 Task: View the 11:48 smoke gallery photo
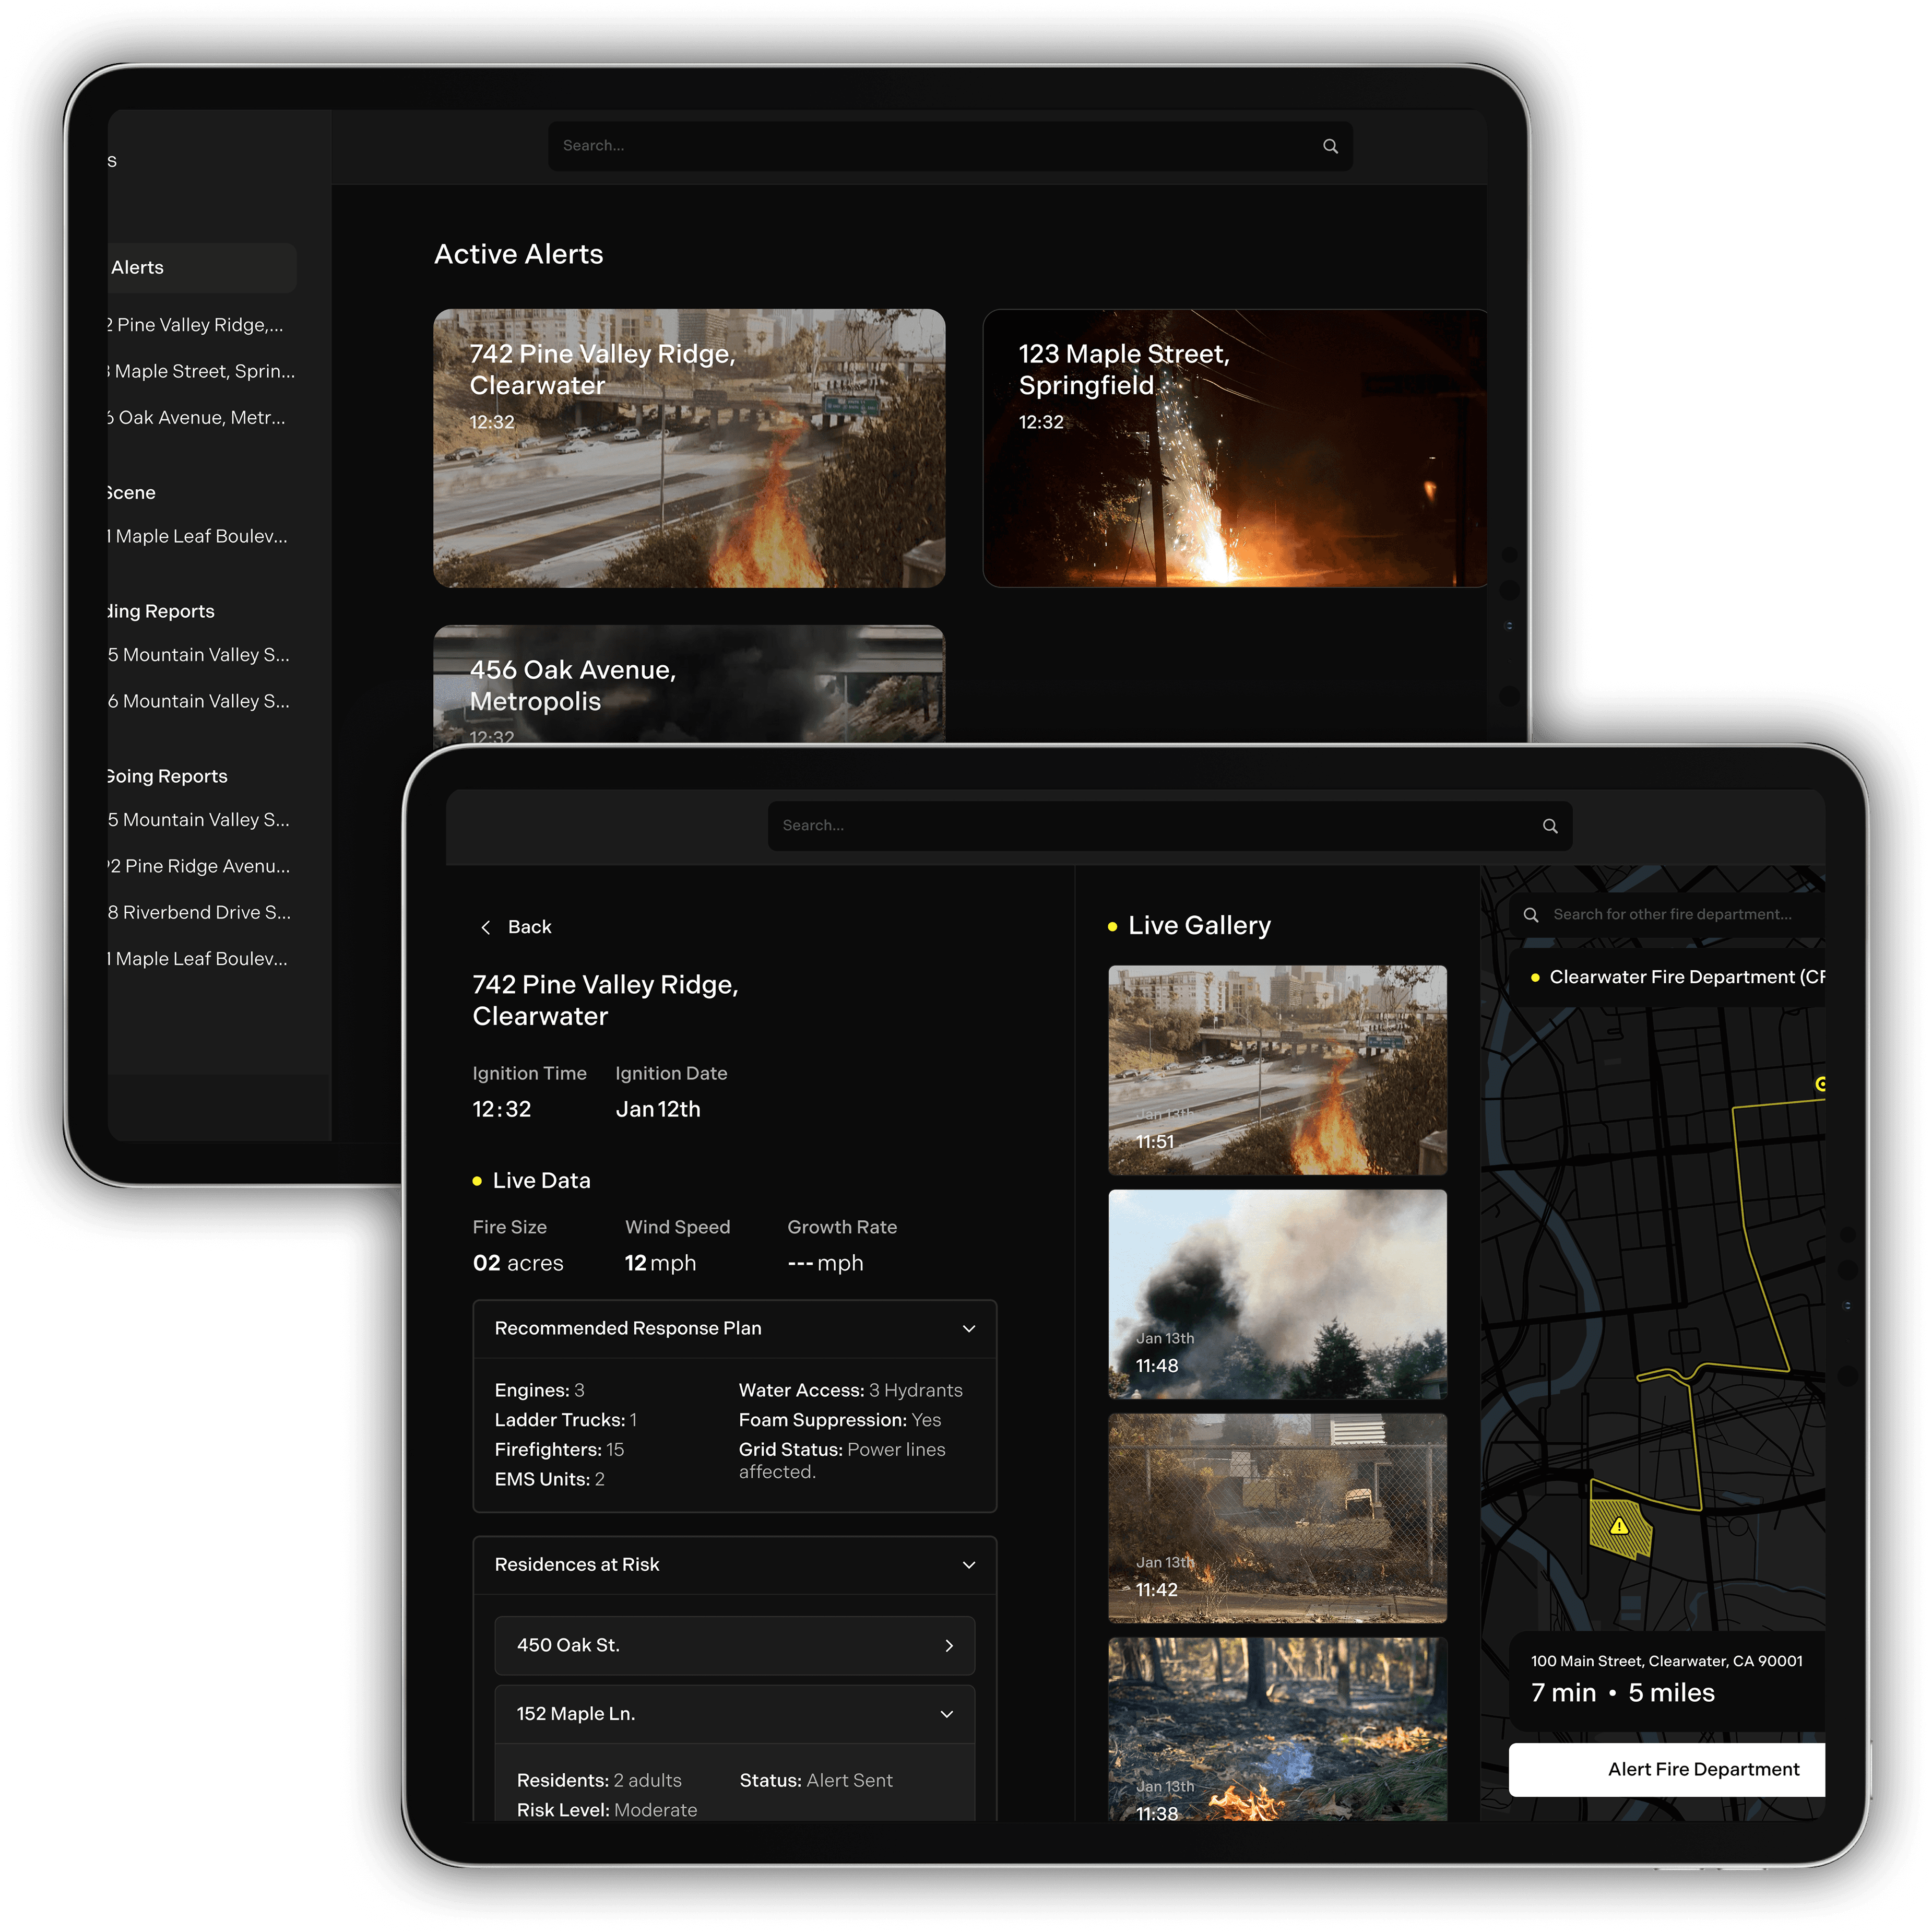pyautogui.click(x=1277, y=1294)
